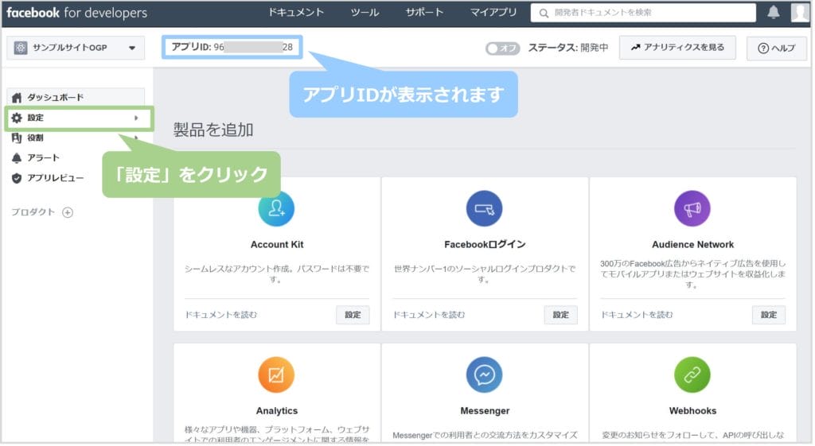815x446 pixels.
Task: Open ドキュメントを読む for Account Kit
Action: click(221, 315)
